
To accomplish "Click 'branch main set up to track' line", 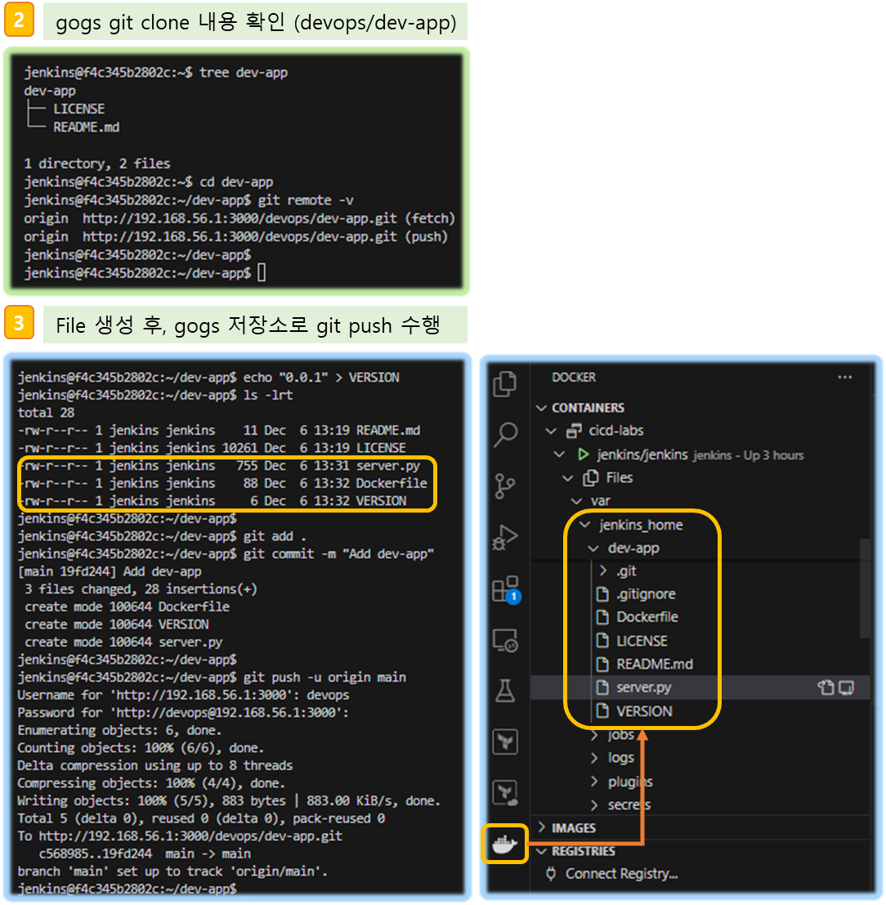I will [x=172, y=871].
